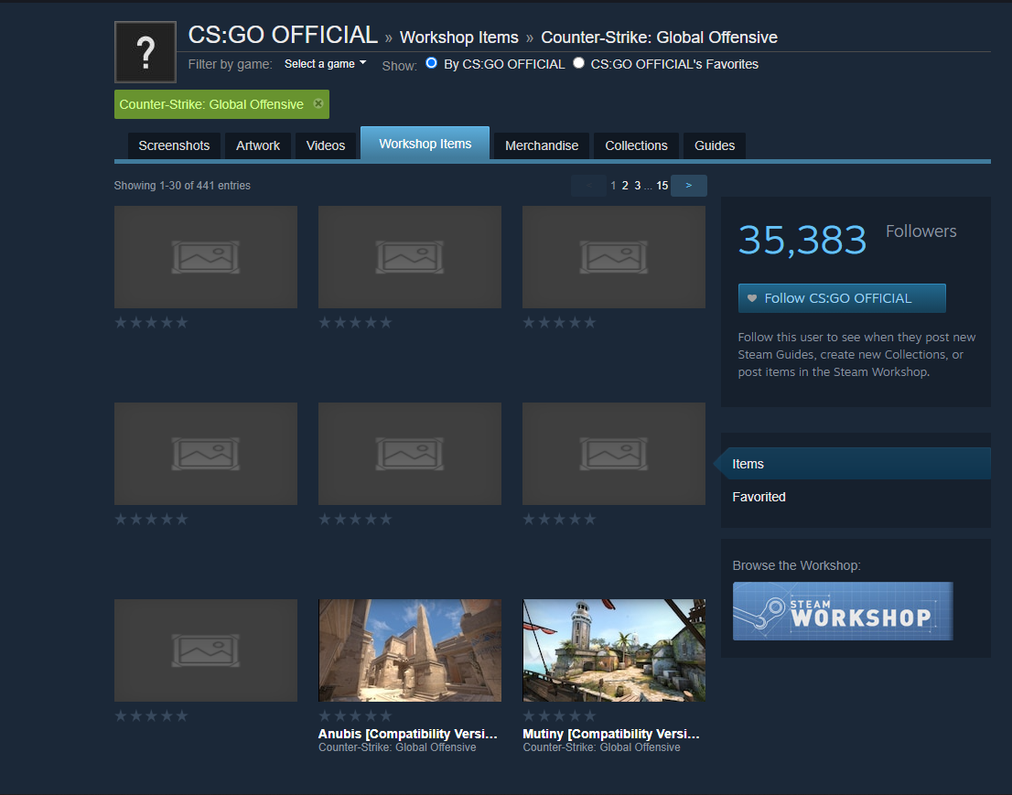Open the middle placeholder thumbnail in the top row
The image size is (1012, 795).
[410, 257]
